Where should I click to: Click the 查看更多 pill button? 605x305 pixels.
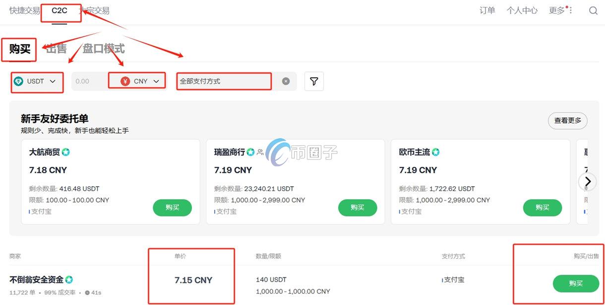(567, 120)
